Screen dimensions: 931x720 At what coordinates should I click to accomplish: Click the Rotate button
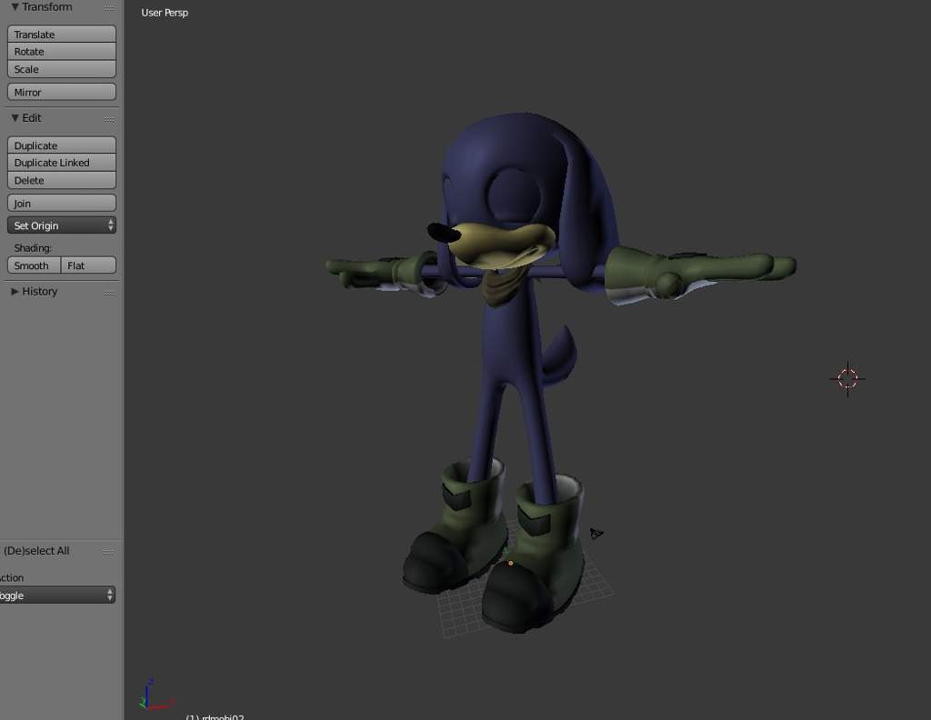pyautogui.click(x=62, y=52)
